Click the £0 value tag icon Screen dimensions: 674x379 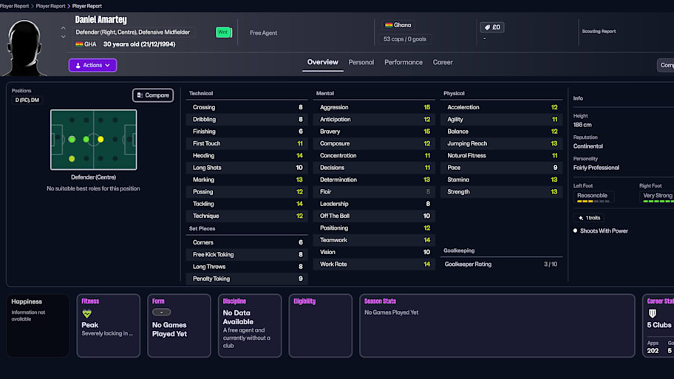tap(487, 27)
